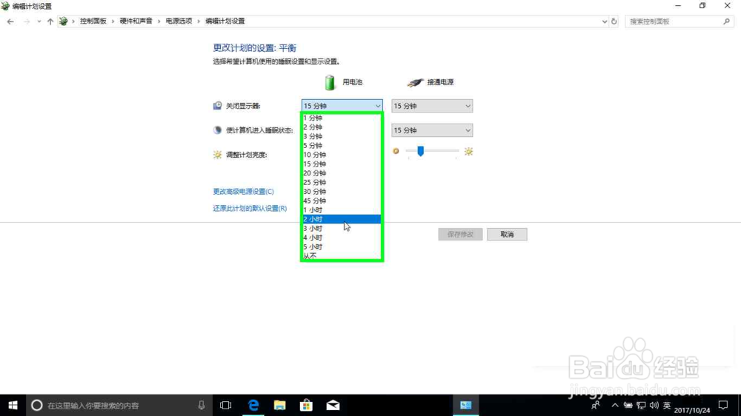The width and height of the screenshot is (741, 416).
Task: Open the Action Center notifications icon
Action: pos(723,405)
